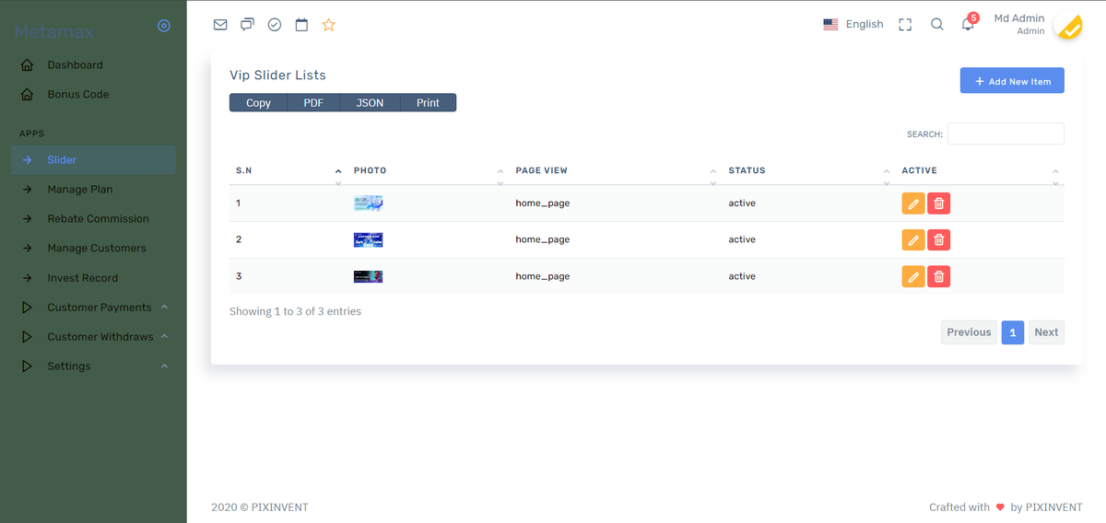Image resolution: width=1106 pixels, height=523 pixels.
Task: Copy the table with Copy button
Action: click(x=258, y=103)
